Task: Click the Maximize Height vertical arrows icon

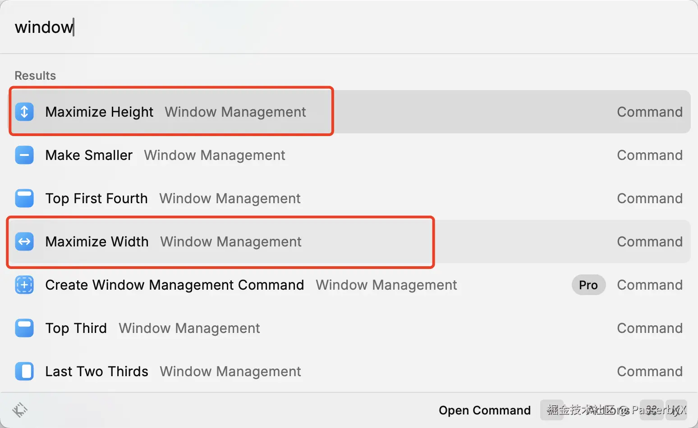Action: 24,112
